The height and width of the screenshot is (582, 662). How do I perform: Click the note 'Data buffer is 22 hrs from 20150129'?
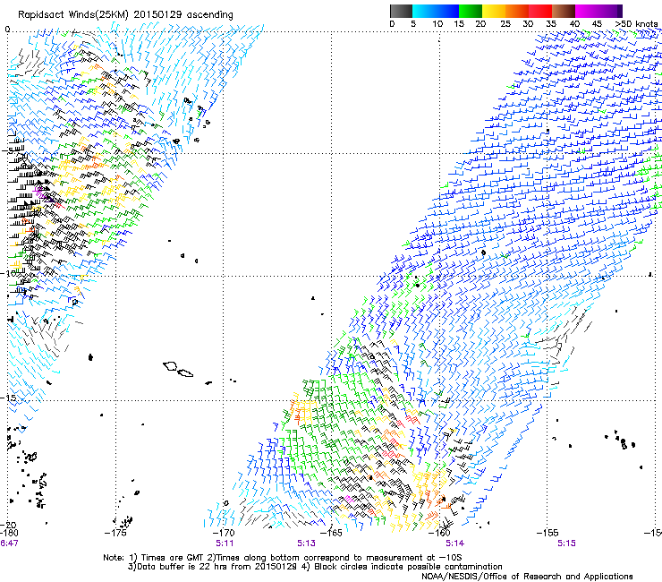coord(217,567)
